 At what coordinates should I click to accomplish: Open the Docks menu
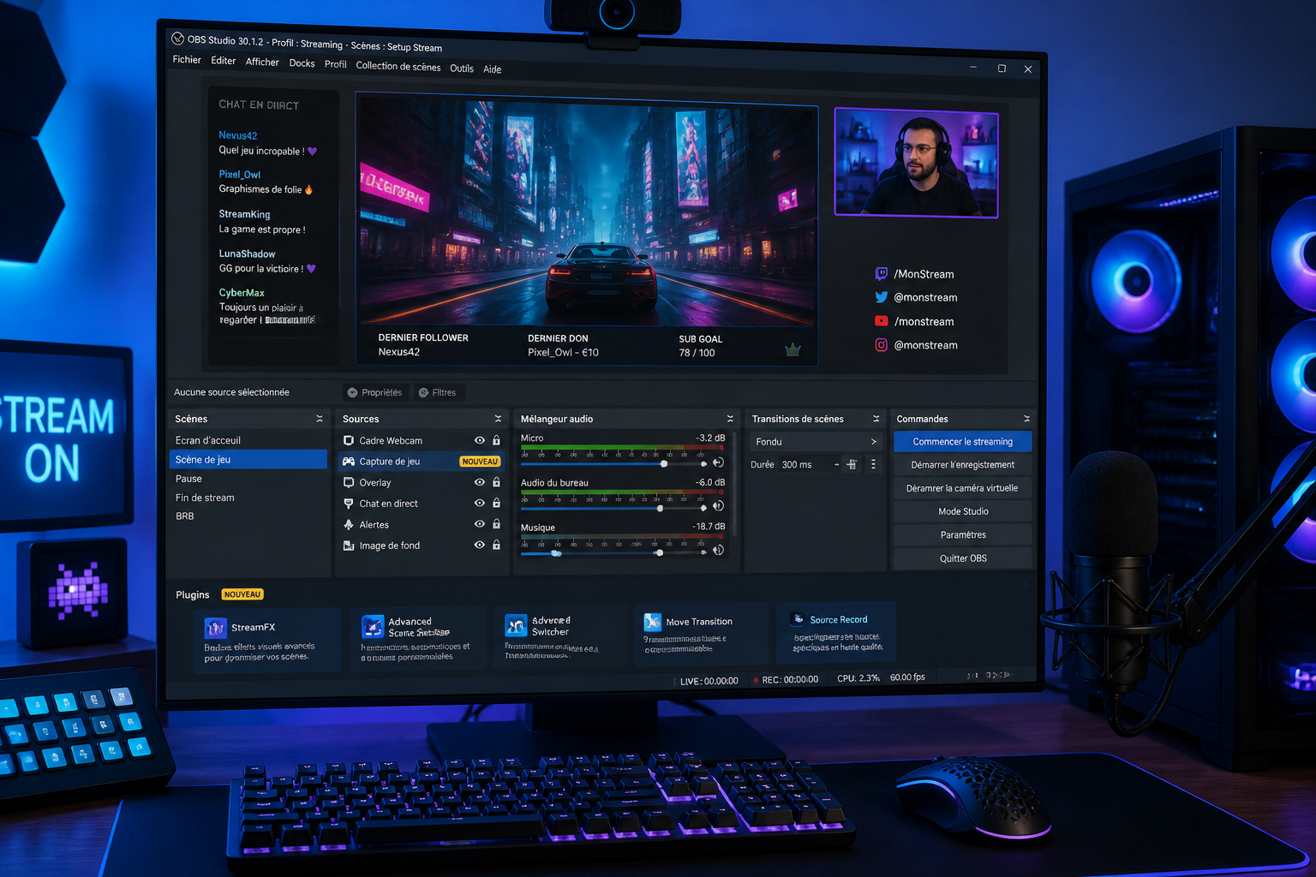[302, 63]
